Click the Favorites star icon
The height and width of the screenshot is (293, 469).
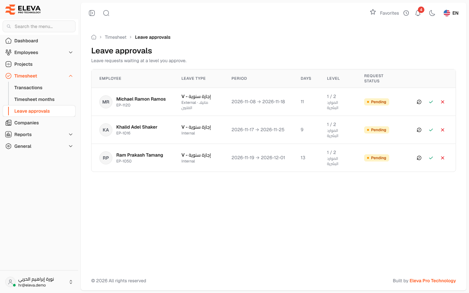[373, 12]
